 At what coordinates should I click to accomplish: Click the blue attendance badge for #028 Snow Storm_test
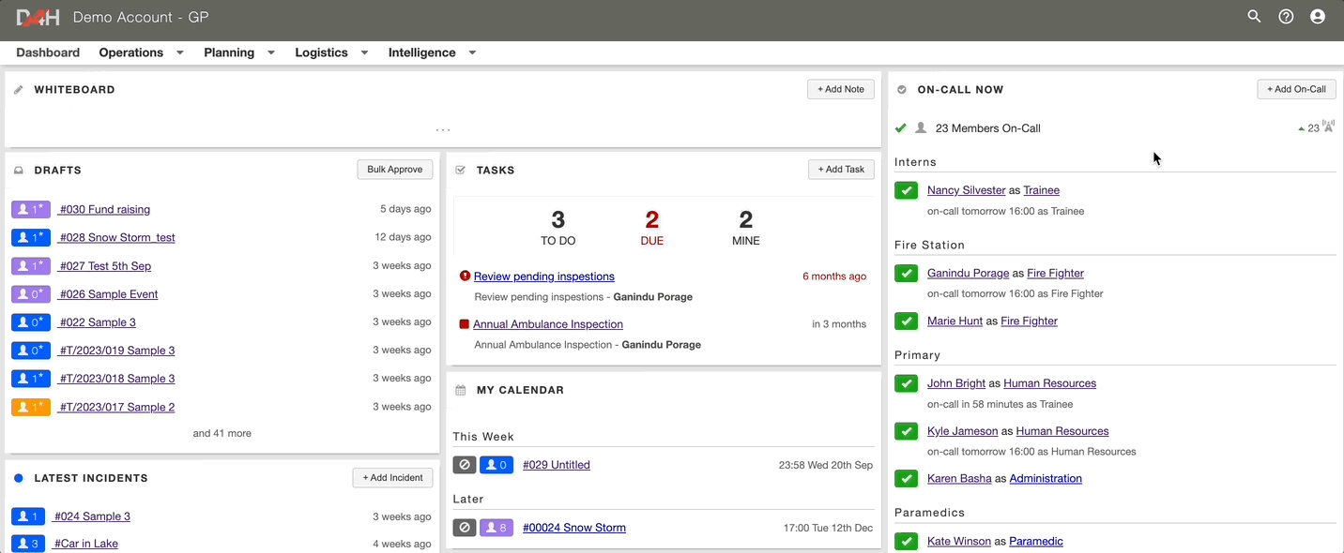31,237
